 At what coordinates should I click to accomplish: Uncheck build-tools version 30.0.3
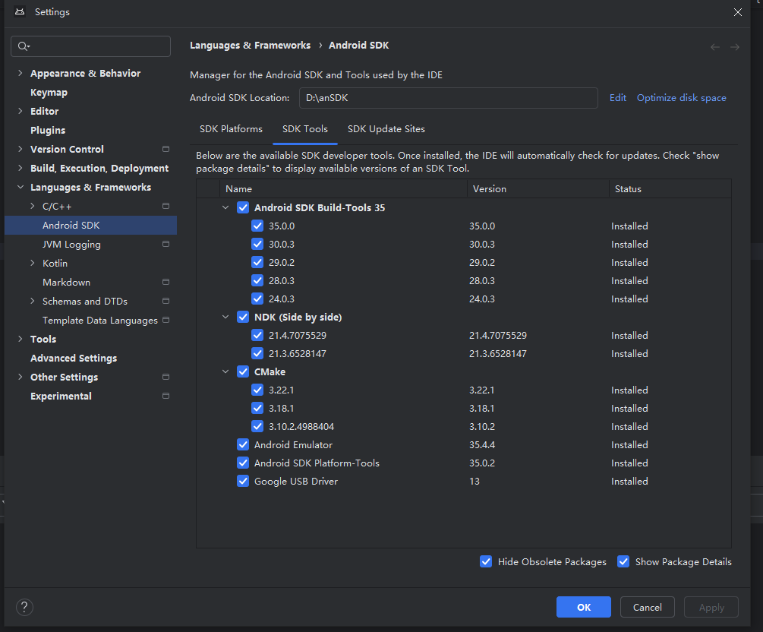click(x=257, y=244)
